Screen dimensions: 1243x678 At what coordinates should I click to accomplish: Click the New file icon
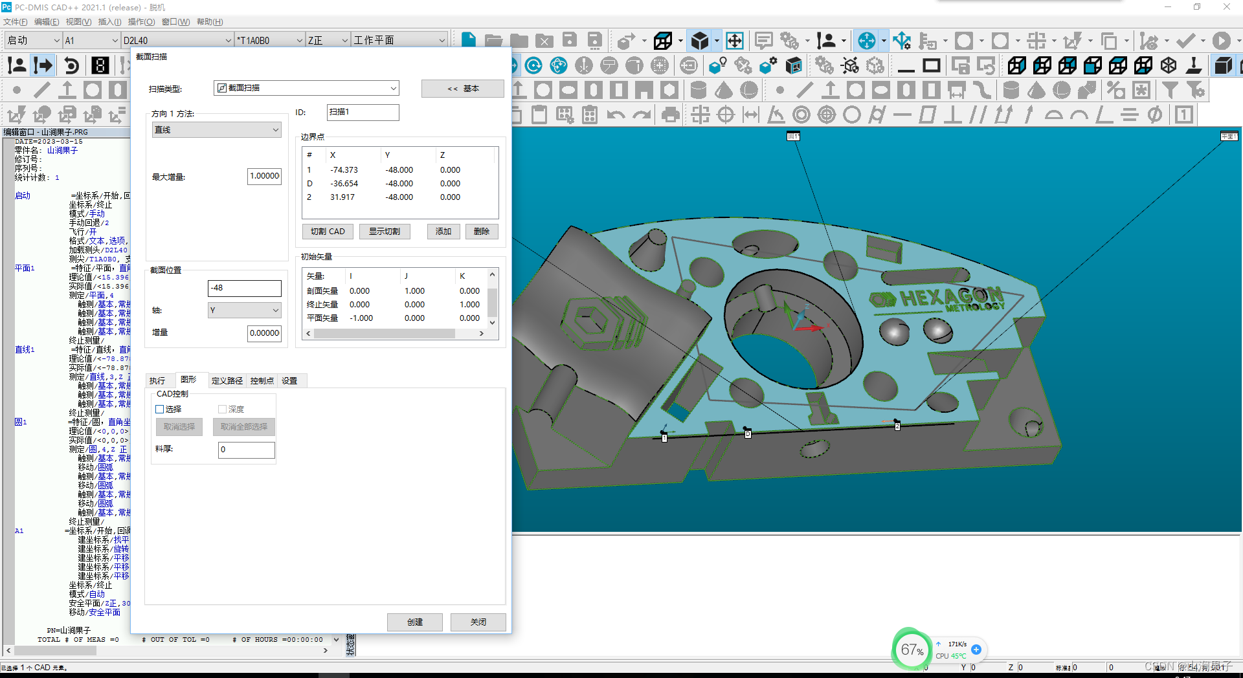click(x=469, y=40)
